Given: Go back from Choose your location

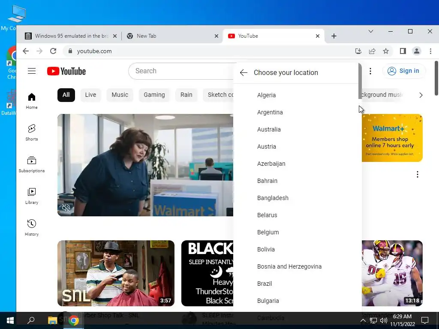Looking at the screenshot, I should pyautogui.click(x=244, y=73).
